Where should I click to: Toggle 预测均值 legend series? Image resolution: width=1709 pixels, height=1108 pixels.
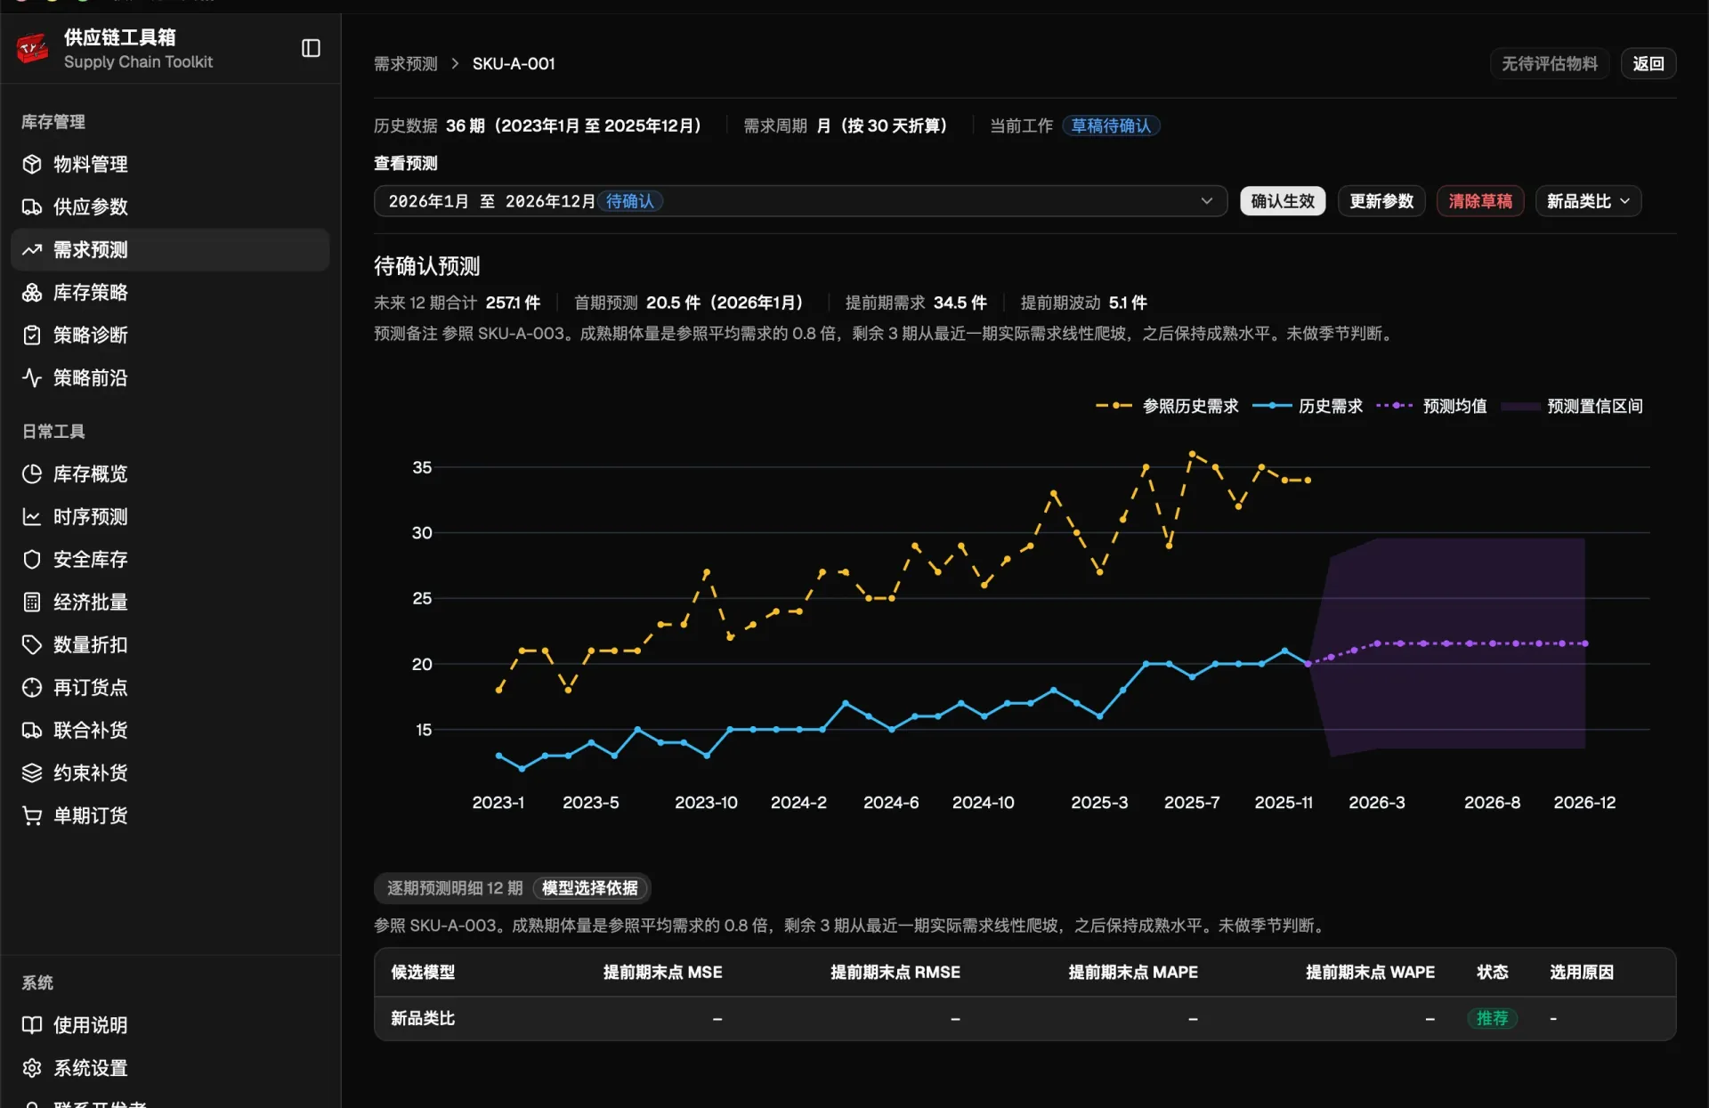(x=1431, y=406)
